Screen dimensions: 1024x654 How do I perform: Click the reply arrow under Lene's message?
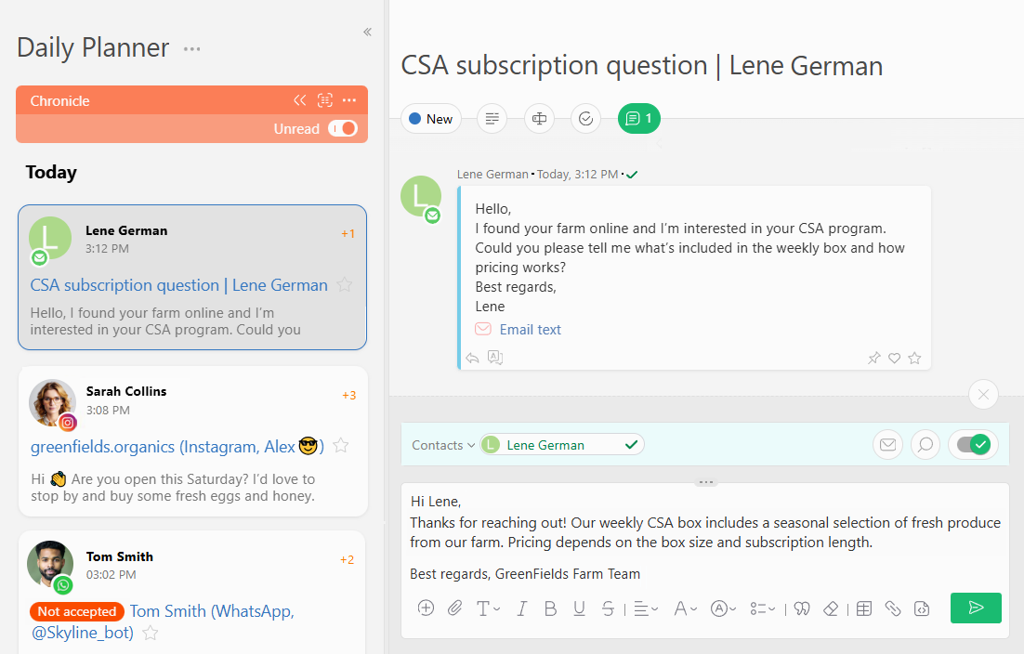(472, 358)
